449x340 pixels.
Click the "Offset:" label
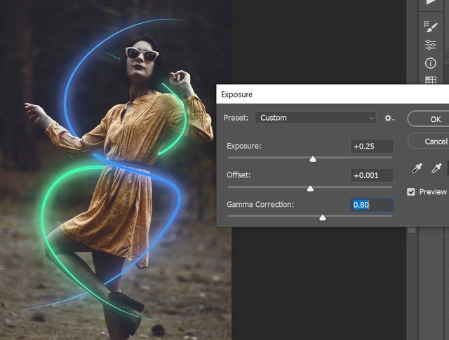pos(239,175)
